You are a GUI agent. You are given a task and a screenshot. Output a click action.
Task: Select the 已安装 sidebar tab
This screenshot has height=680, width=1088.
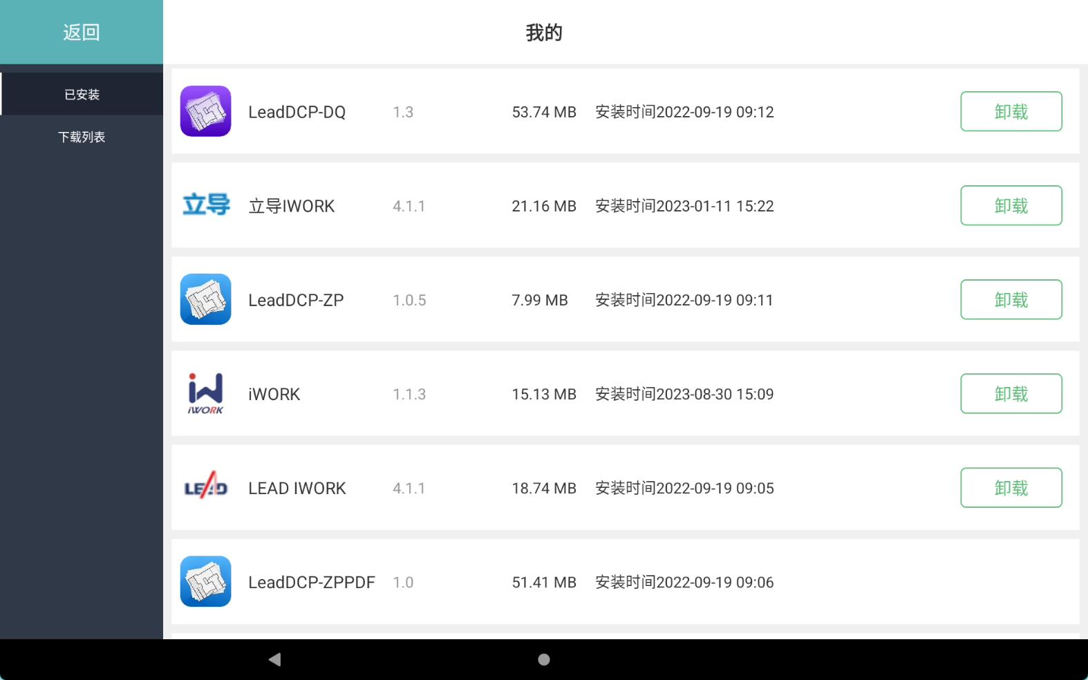82,94
